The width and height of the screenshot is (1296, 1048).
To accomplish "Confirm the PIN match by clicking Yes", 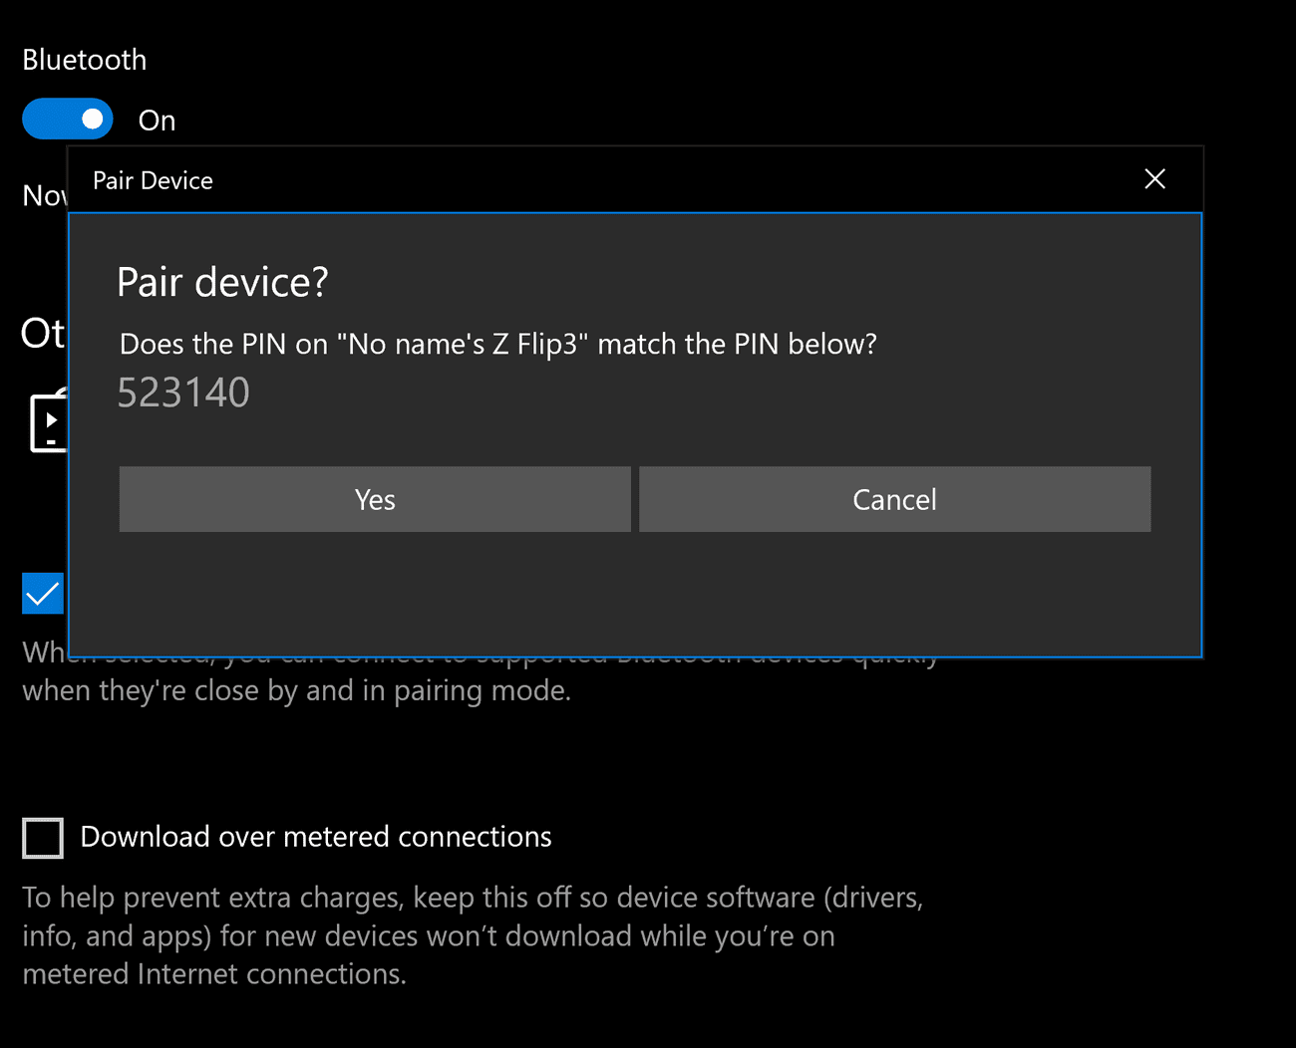I will (374, 499).
